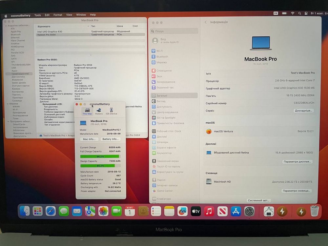Open Launchpad from the Dock
The height and width of the screenshot is (246, 328).
click(x=38, y=211)
